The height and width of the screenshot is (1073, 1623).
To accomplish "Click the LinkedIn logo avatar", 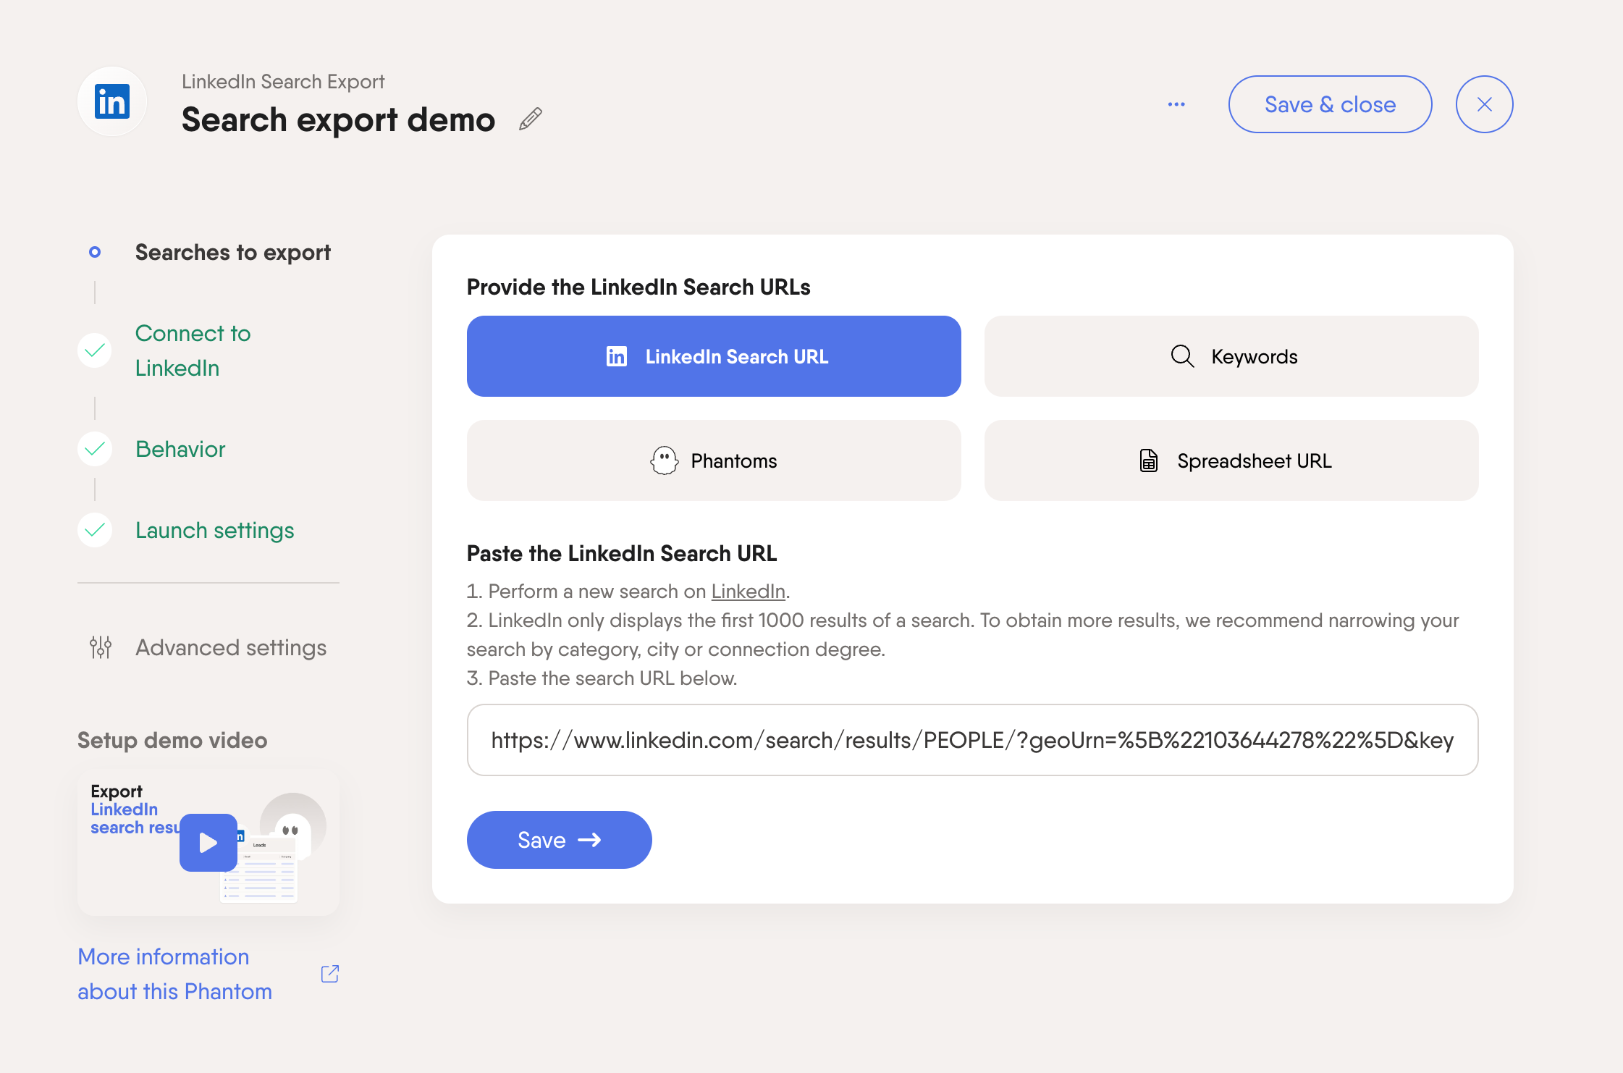I will coord(112,102).
